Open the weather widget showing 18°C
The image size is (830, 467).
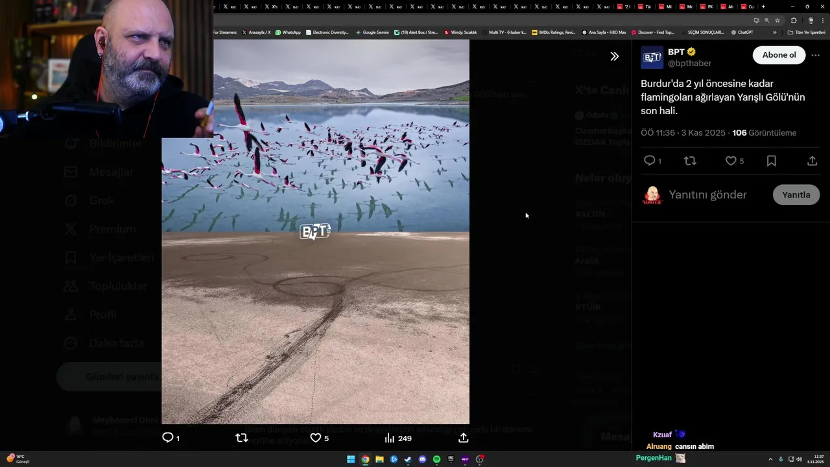[18, 459]
